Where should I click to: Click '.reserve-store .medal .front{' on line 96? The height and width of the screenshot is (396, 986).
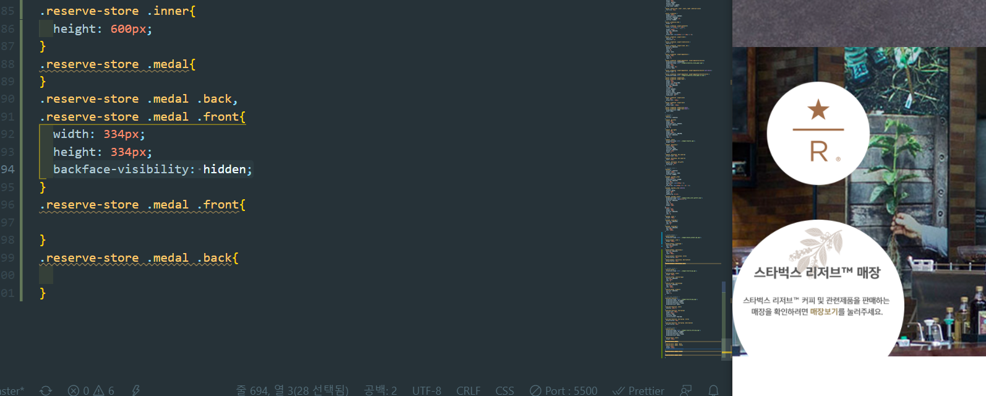(142, 205)
